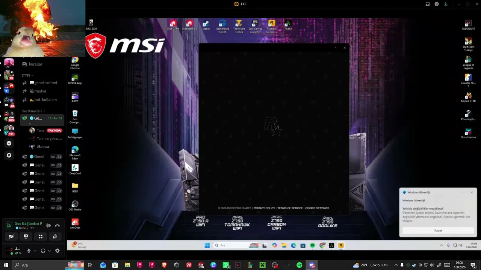This screenshot has height=270, width=481.
Task: Dismiss the Windows Güvenliği notification with X
Action: pos(472,192)
